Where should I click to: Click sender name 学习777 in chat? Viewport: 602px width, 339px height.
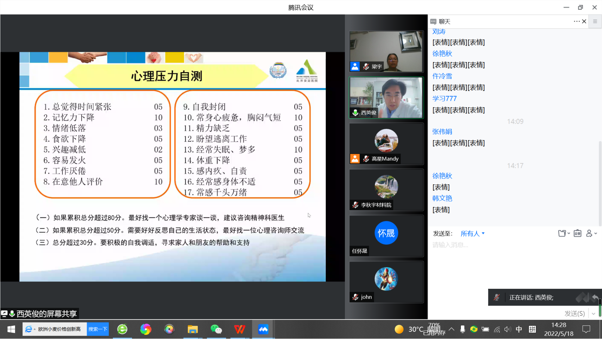point(445,99)
